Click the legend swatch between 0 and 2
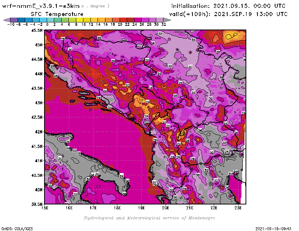 [50, 20]
